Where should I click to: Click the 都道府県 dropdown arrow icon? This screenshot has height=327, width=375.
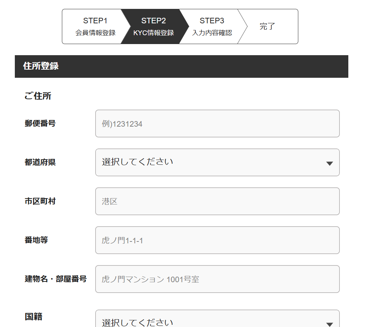click(329, 163)
